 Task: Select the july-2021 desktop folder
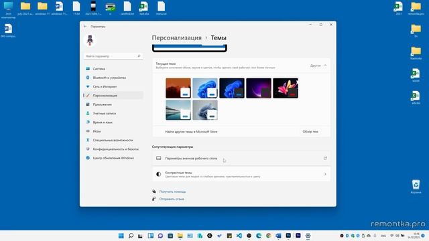(x=25, y=8)
